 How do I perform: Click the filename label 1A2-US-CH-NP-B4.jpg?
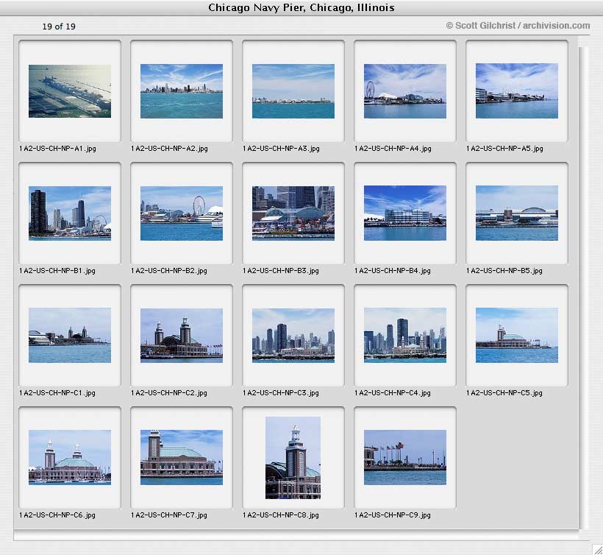tap(393, 271)
